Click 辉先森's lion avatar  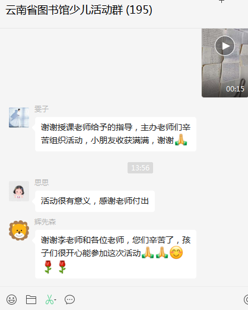(x=19, y=230)
